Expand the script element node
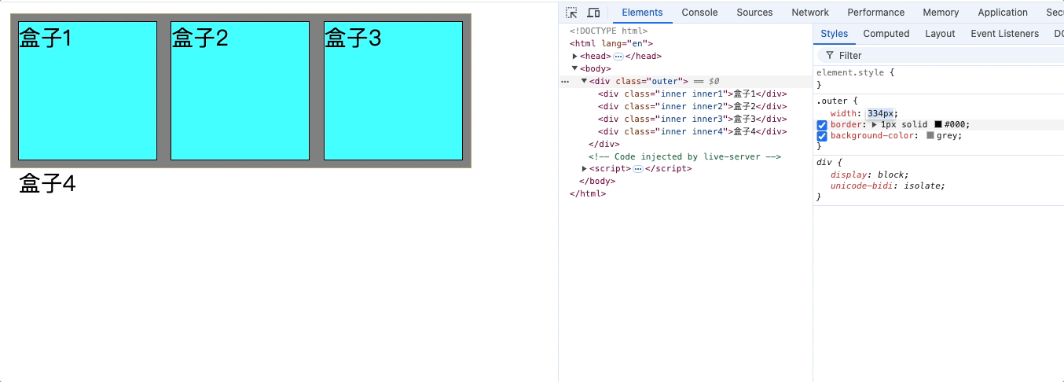1064x382 pixels. [584, 168]
